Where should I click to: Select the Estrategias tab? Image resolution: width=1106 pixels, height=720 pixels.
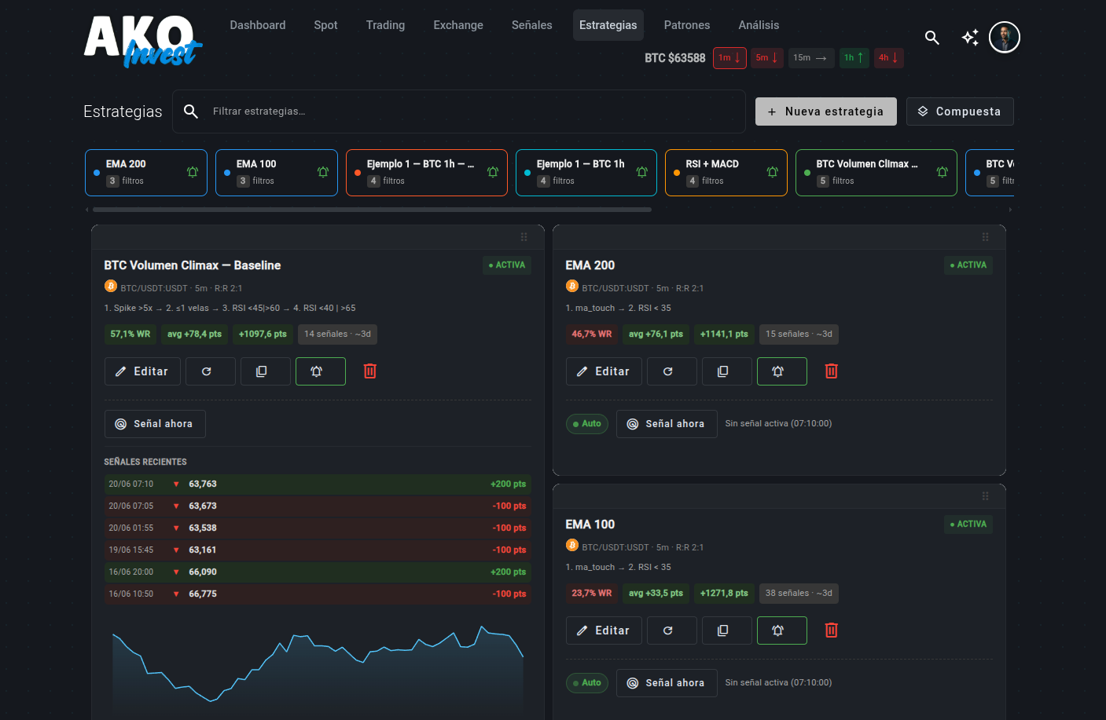608,25
